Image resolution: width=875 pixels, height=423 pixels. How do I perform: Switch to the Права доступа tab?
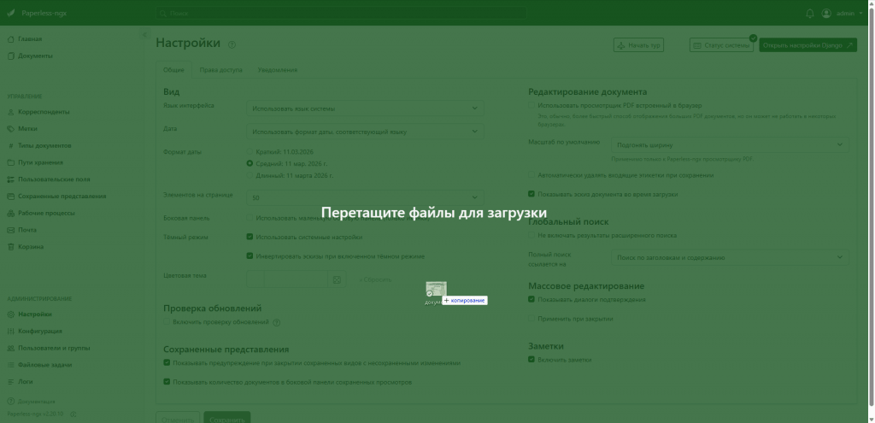(221, 70)
